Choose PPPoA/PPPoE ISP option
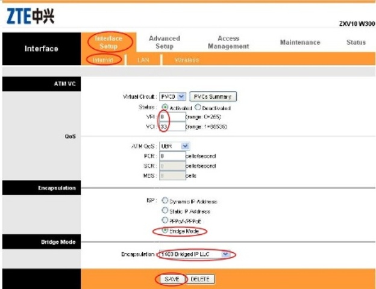The width and height of the screenshot is (376, 289). (x=164, y=220)
